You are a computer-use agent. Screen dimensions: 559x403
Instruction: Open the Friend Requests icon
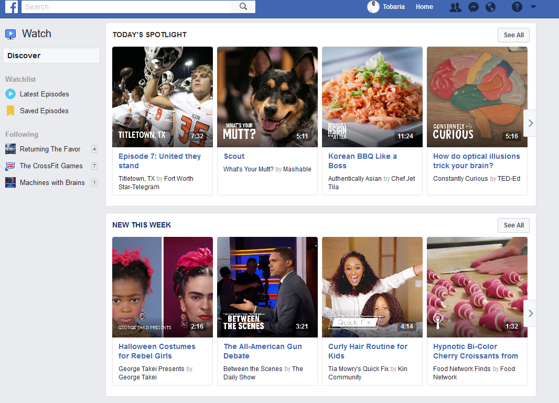(455, 7)
